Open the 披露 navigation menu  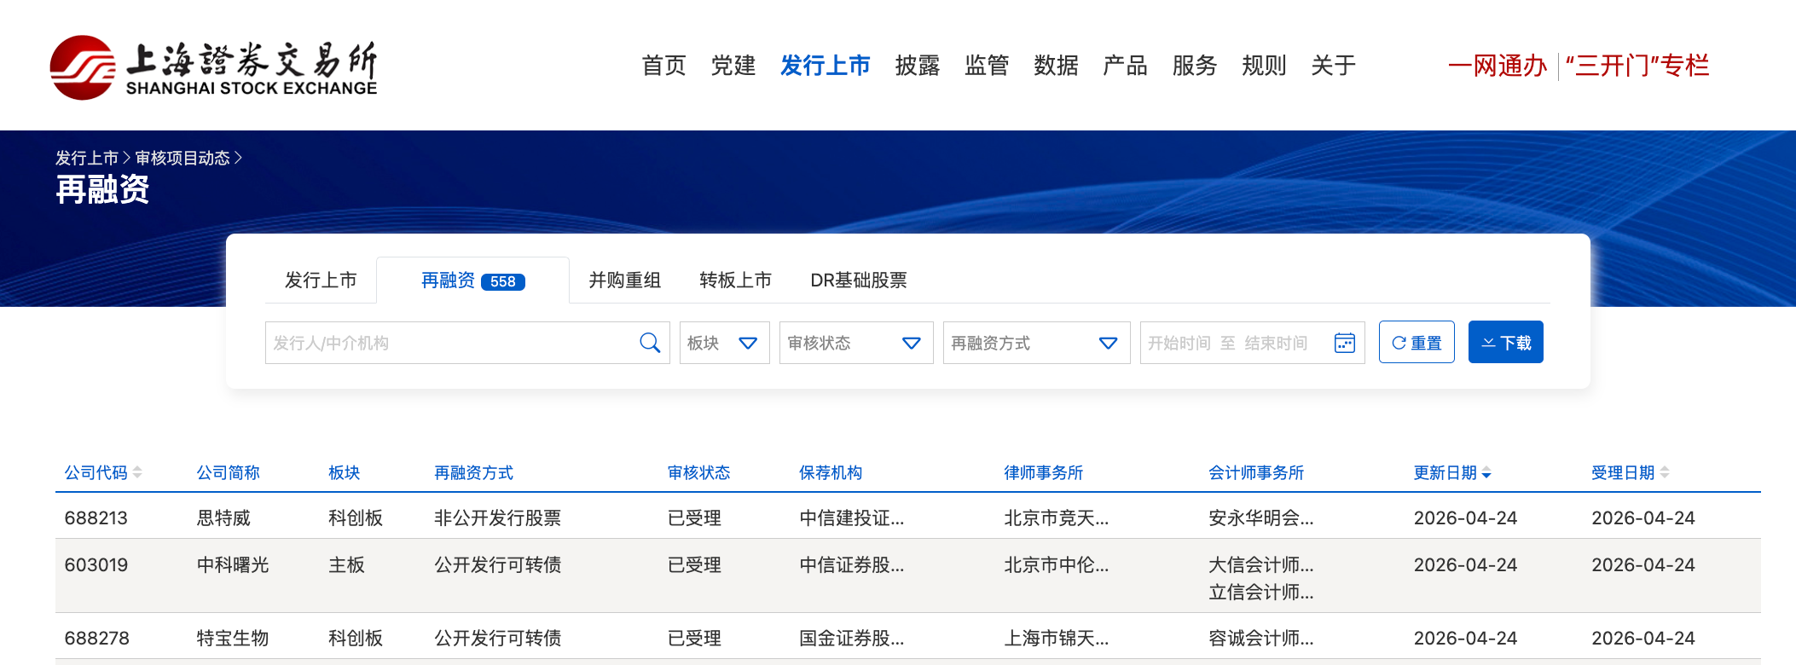(x=917, y=66)
